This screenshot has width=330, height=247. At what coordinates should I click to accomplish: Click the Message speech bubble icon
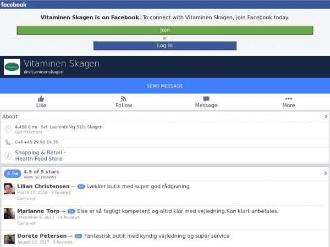[206, 99]
